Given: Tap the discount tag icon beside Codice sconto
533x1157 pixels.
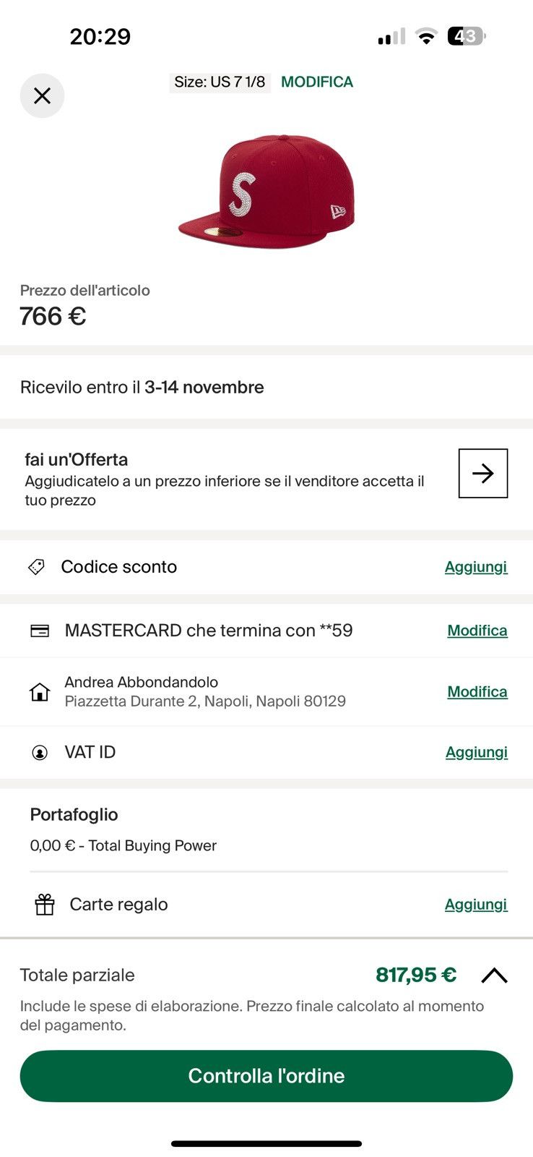Looking at the screenshot, I should (36, 567).
